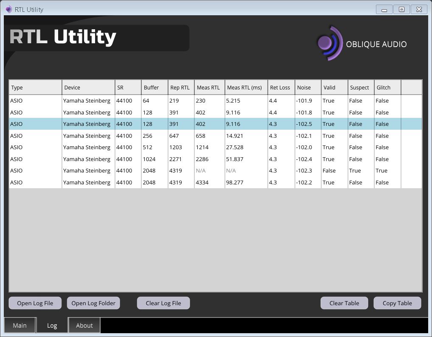Image resolution: width=432 pixels, height=337 pixels.
Task: Select the row with buffer 256
Action: (x=216, y=136)
